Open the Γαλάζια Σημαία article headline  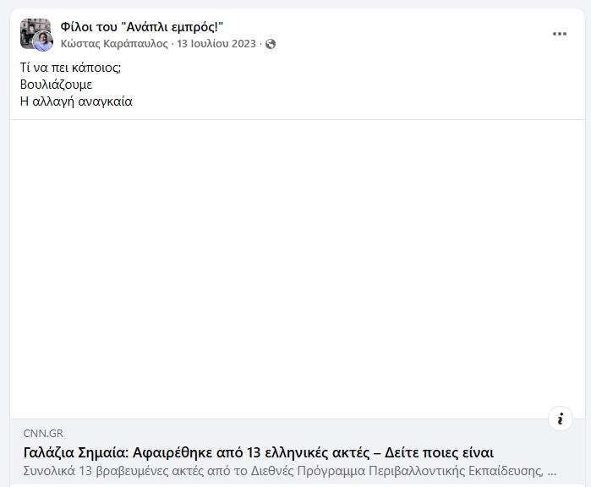point(258,452)
